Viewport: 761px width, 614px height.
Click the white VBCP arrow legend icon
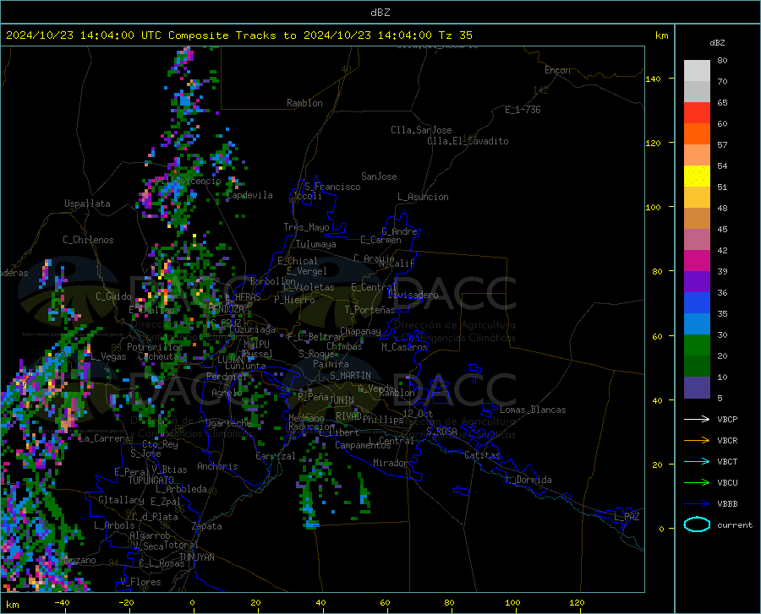pyautogui.click(x=697, y=419)
